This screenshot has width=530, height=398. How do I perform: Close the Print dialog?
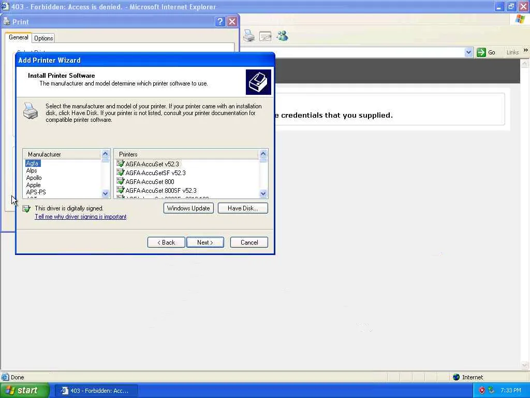pos(232,22)
